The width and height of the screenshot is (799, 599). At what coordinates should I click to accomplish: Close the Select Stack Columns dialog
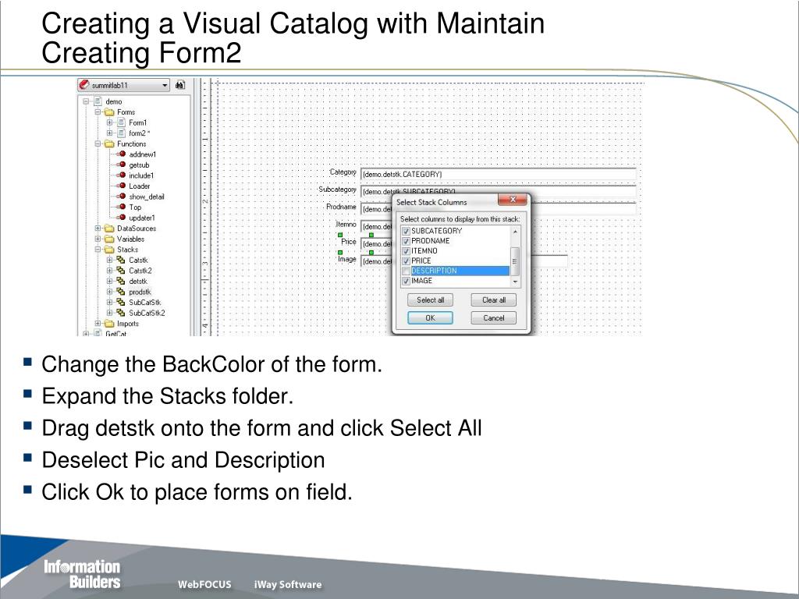(x=513, y=200)
